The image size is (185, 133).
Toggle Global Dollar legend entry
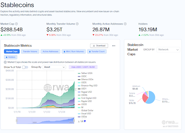pyautogui.click(x=86, y=110)
